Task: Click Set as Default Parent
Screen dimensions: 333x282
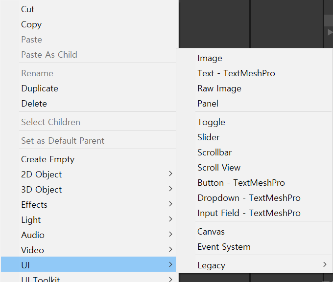Action: (x=88, y=141)
